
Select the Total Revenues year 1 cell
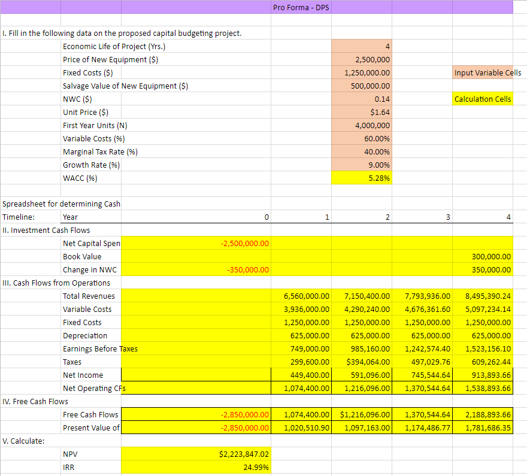click(302, 296)
